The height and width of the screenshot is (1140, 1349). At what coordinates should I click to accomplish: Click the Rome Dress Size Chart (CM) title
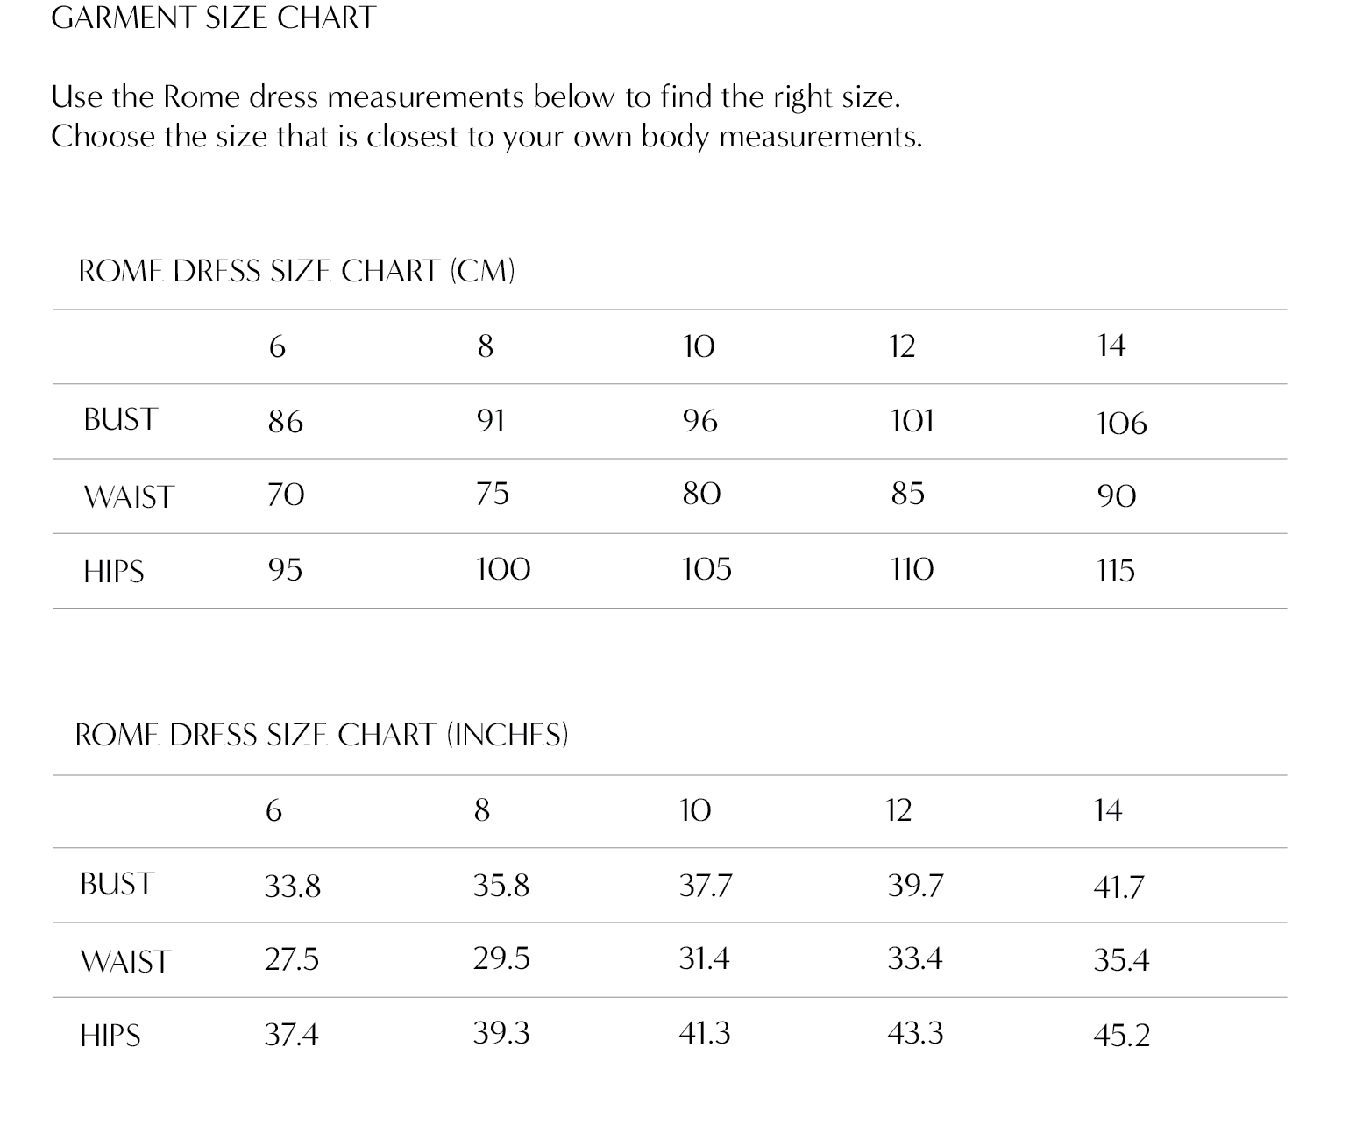[x=296, y=271]
